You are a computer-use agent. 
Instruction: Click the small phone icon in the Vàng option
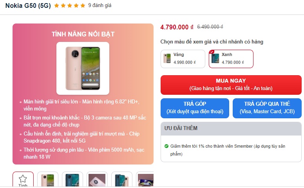[167, 58]
